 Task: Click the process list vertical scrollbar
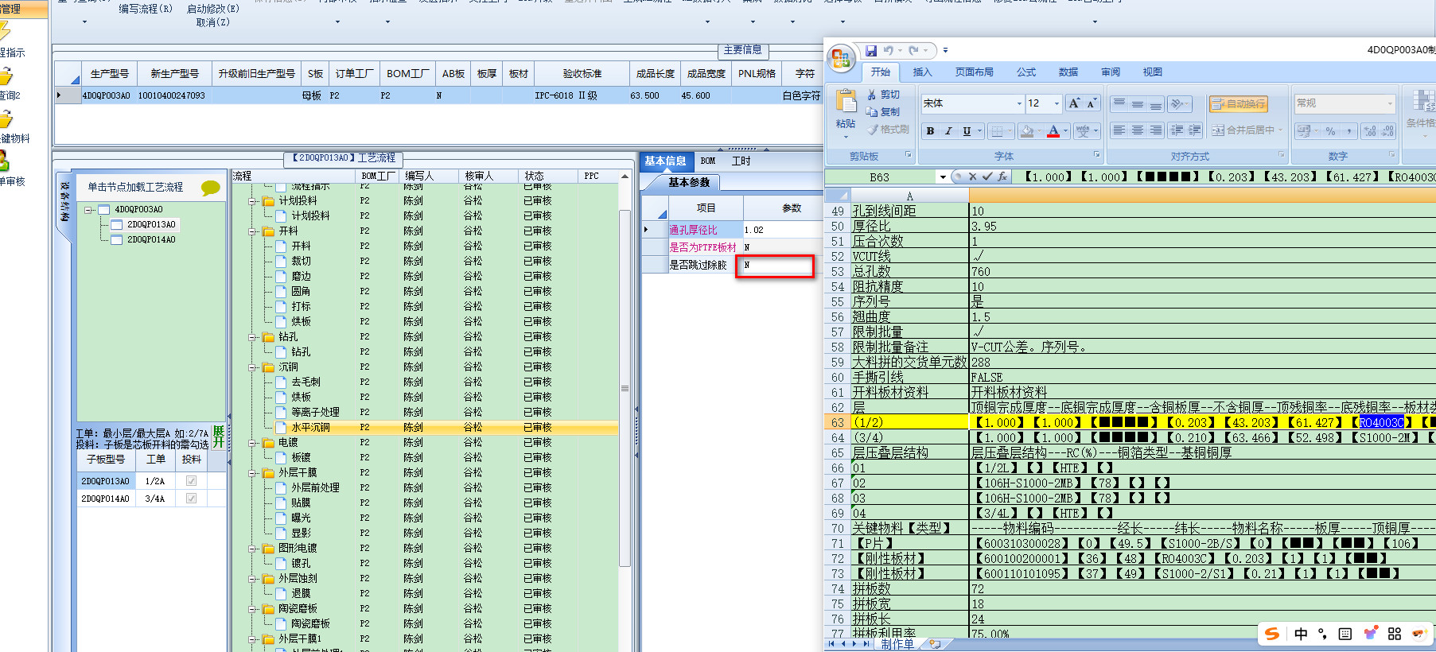coord(625,390)
